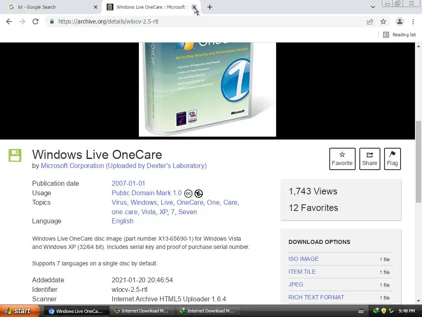This screenshot has width=422, height=317.
Task: Click the OneCare box cover image
Action: (207, 90)
